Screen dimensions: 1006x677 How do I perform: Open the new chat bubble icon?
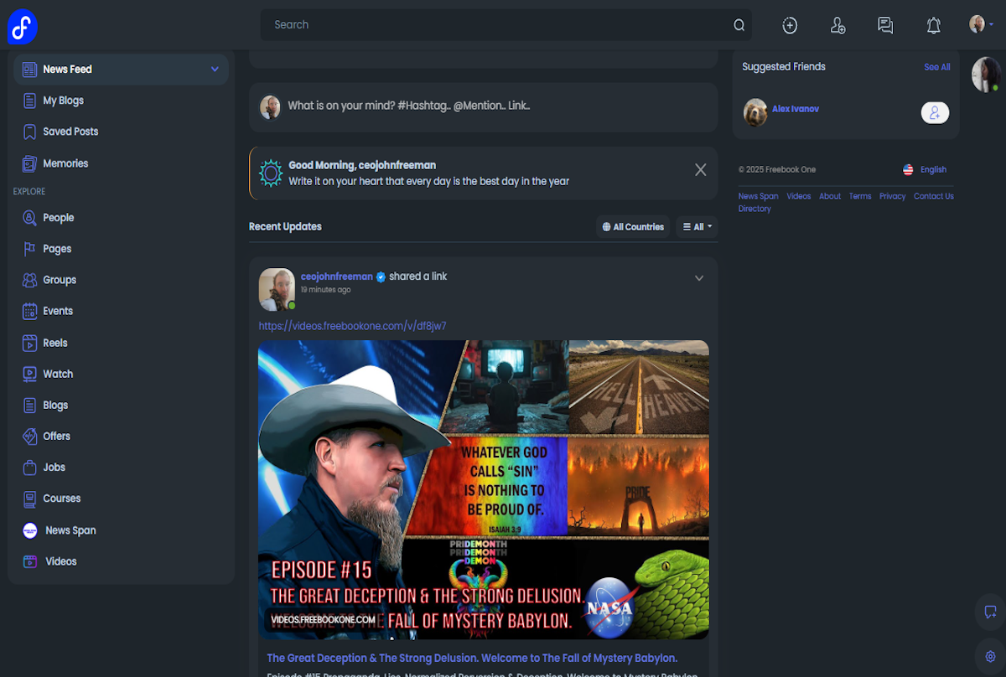(x=990, y=612)
